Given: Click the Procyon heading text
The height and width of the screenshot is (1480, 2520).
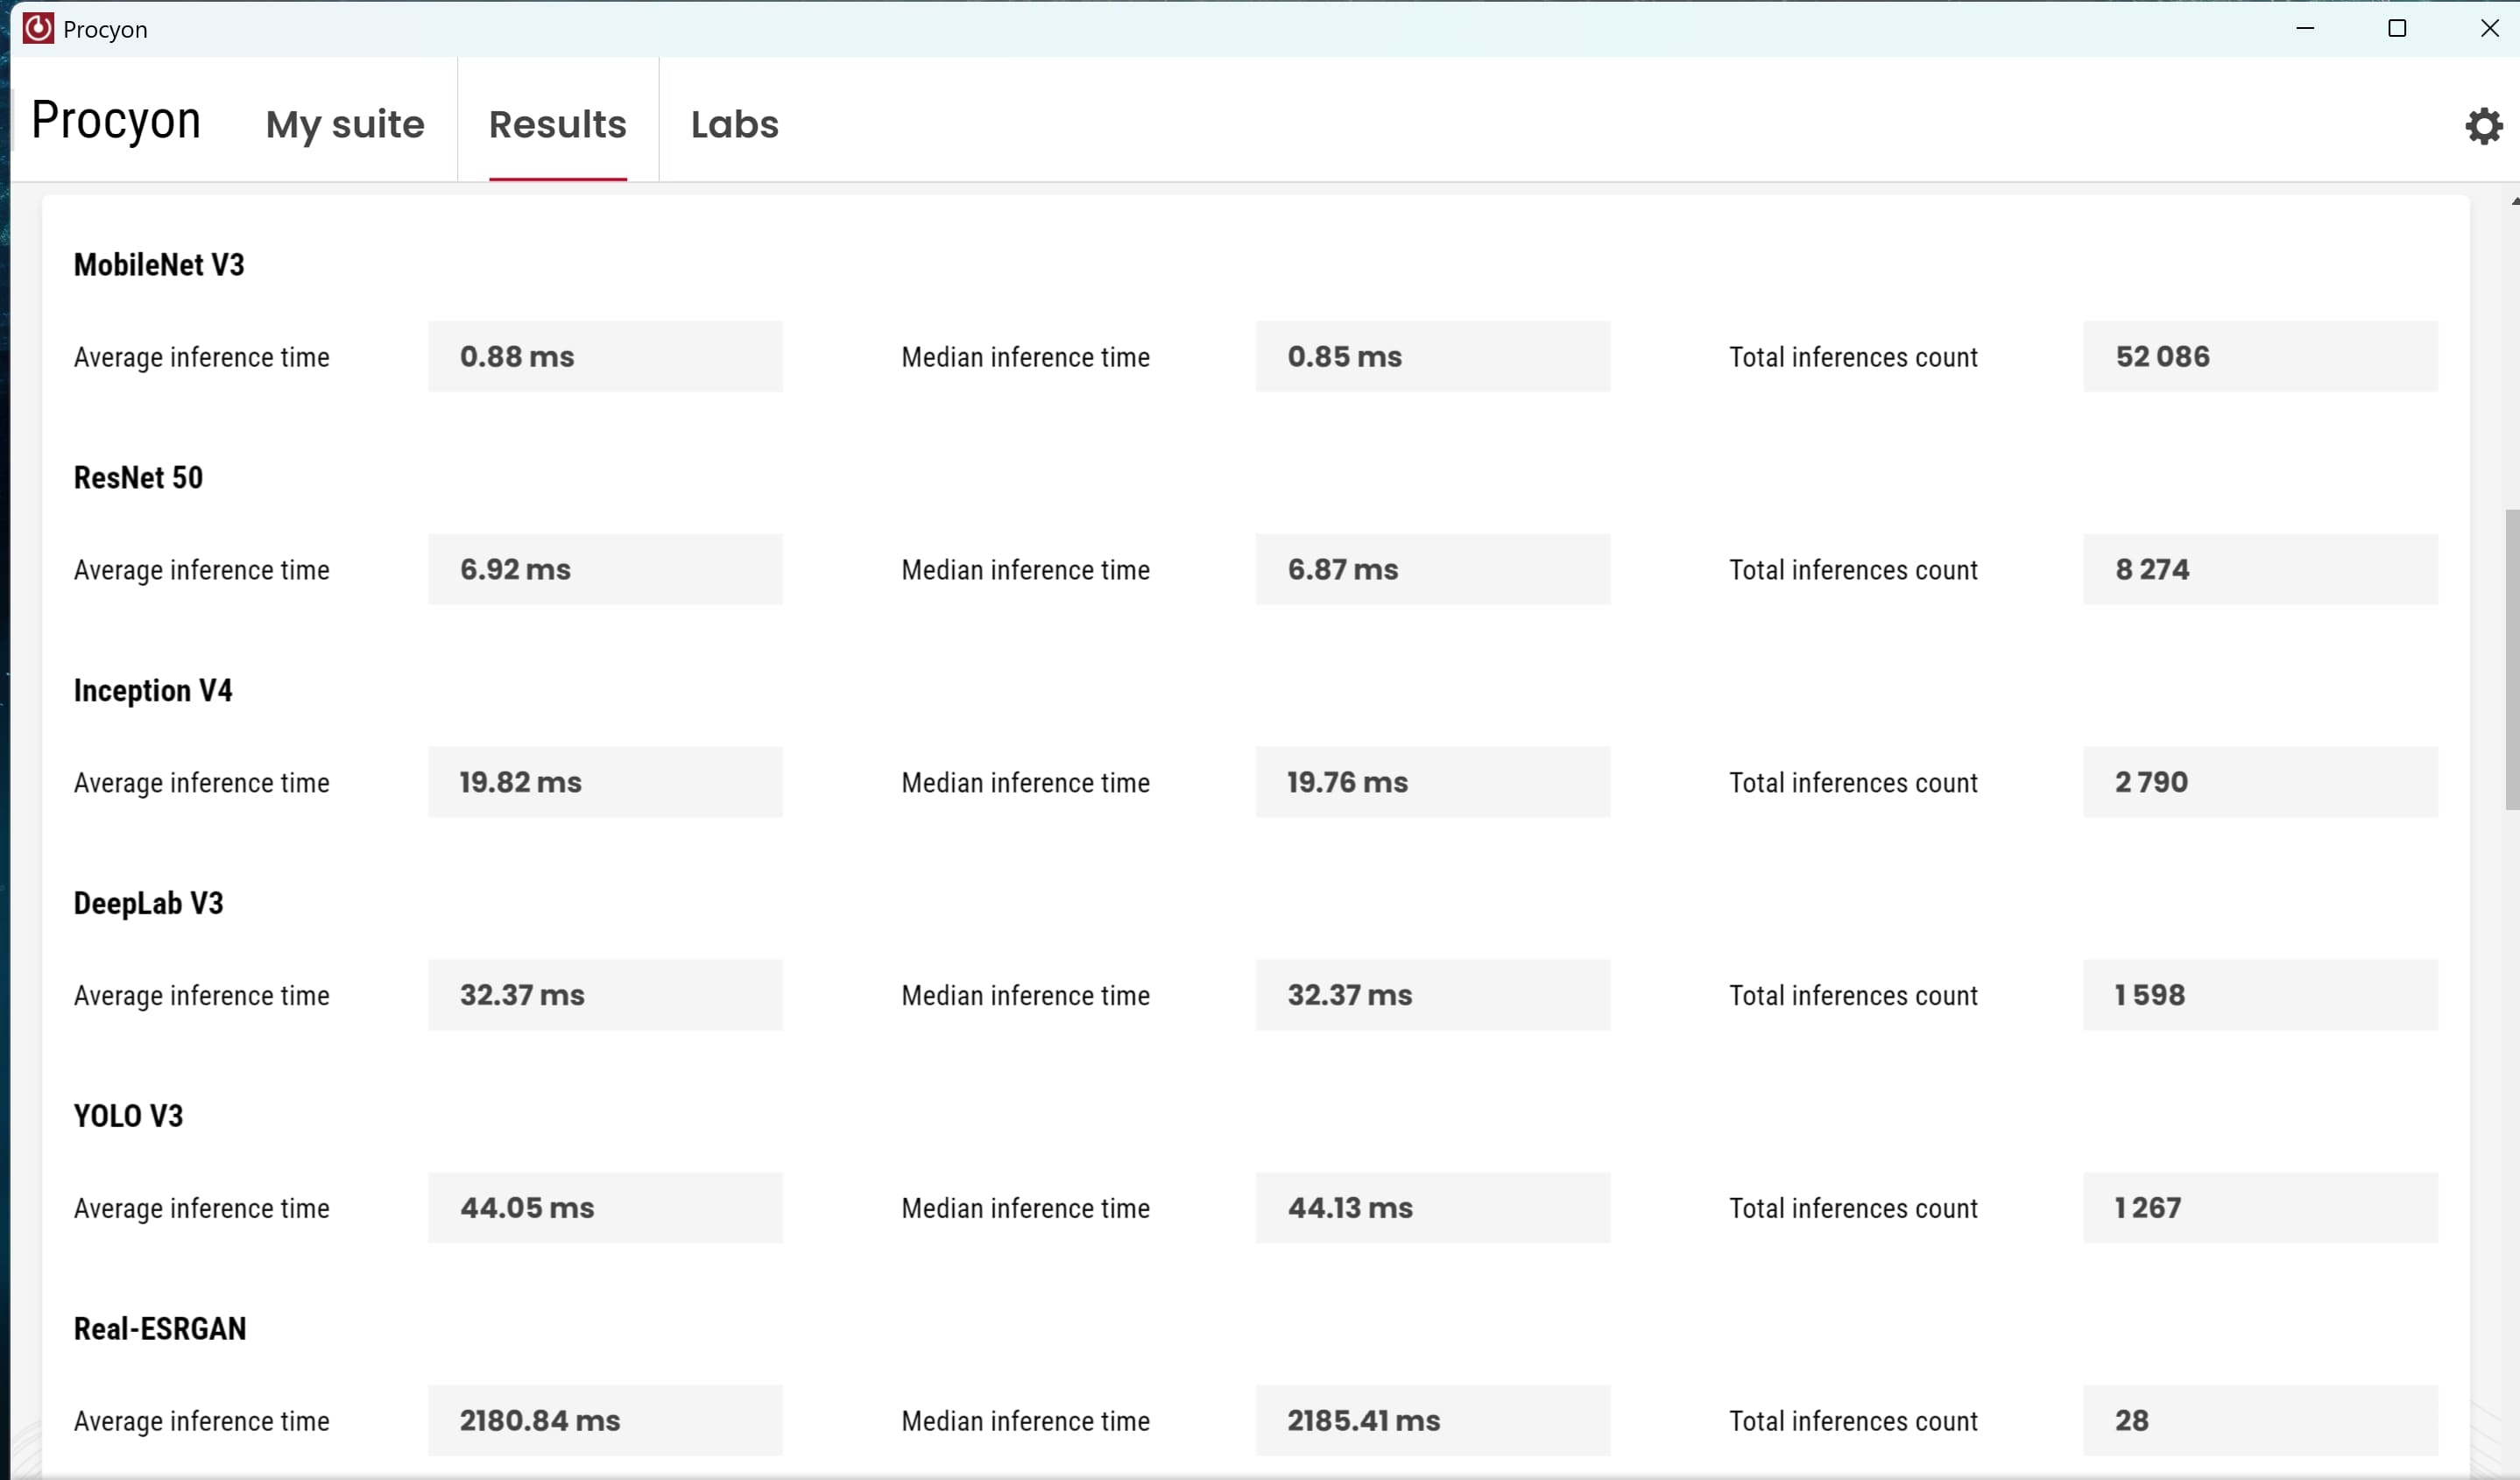Looking at the screenshot, I should pyautogui.click(x=116, y=120).
